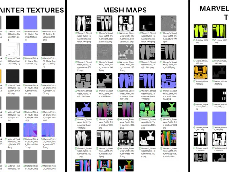The height and width of the screenshot is (172, 229).
Task: Select the Textures_displacement_1004.png thumbnail
Action: coord(200,96)
